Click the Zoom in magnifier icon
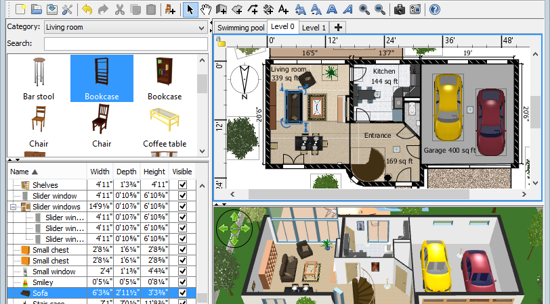Screen dimensions: 550x304 tap(364, 9)
